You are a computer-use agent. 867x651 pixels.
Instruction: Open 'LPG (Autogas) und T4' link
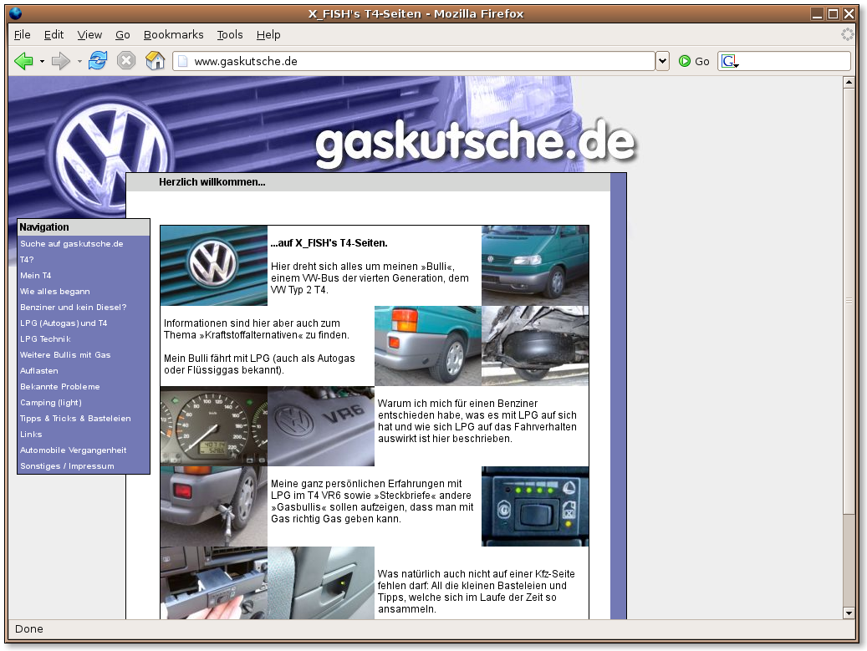coord(64,323)
